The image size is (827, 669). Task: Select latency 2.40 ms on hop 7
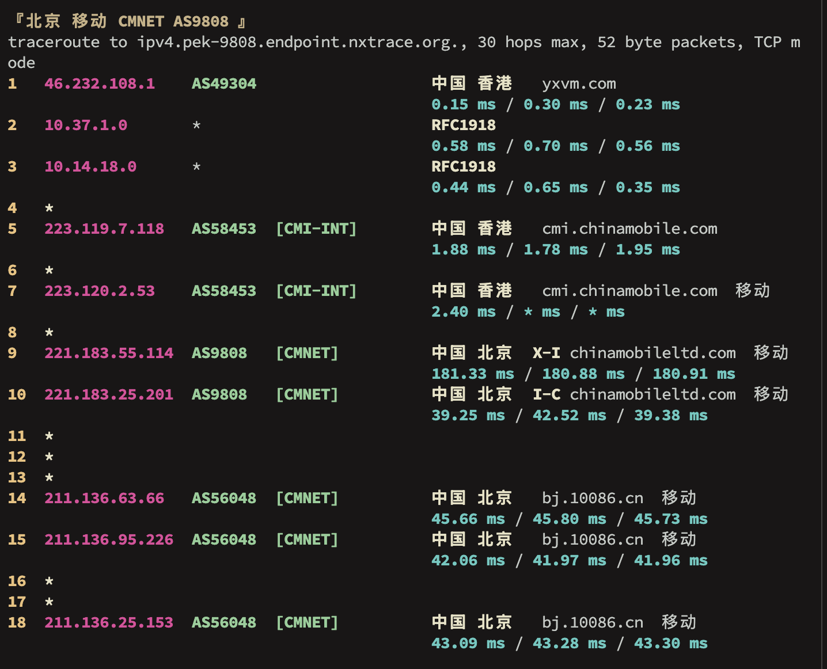click(464, 311)
